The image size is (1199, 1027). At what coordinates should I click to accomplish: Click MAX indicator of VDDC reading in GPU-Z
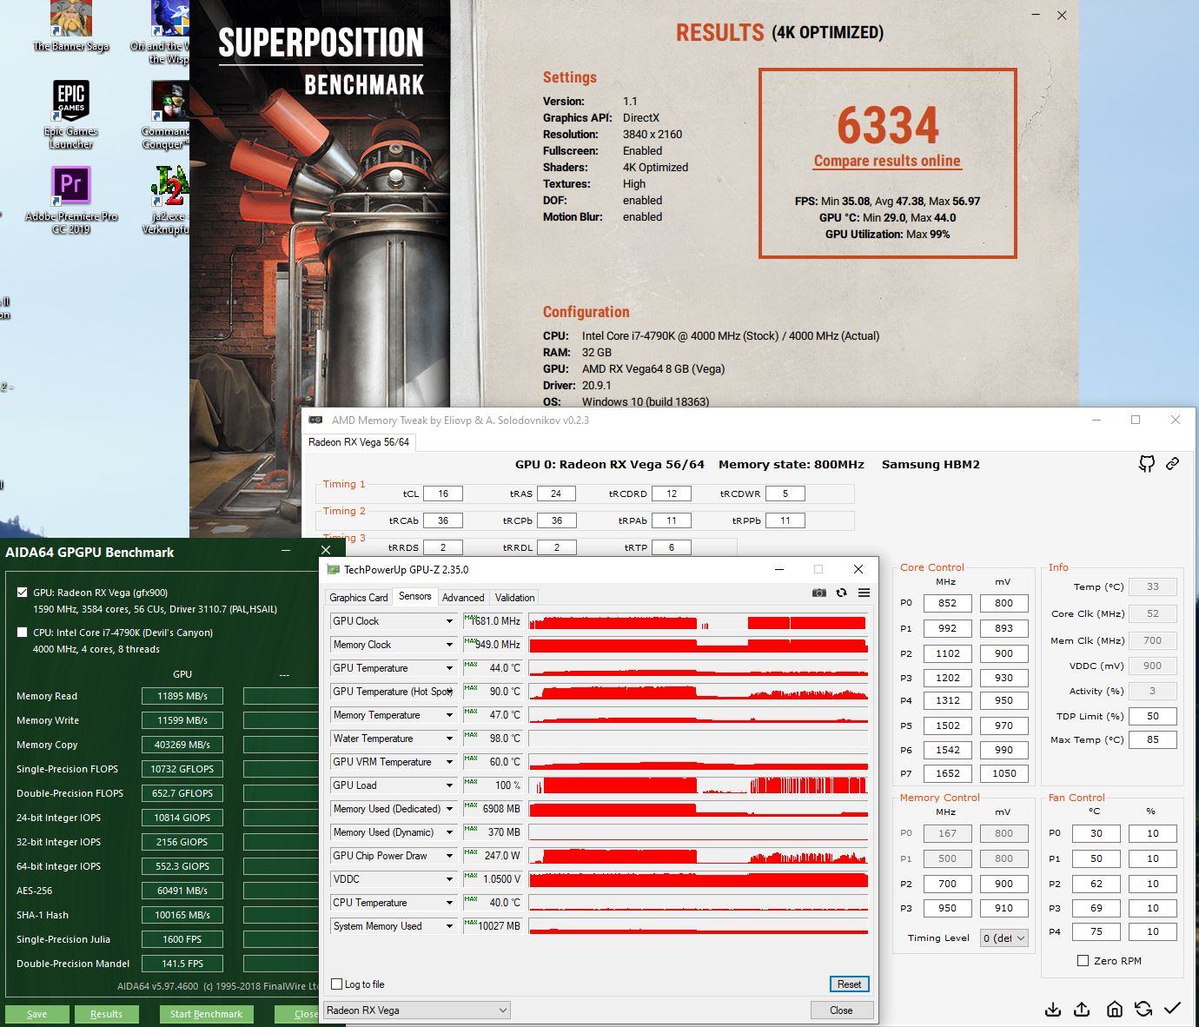(471, 876)
